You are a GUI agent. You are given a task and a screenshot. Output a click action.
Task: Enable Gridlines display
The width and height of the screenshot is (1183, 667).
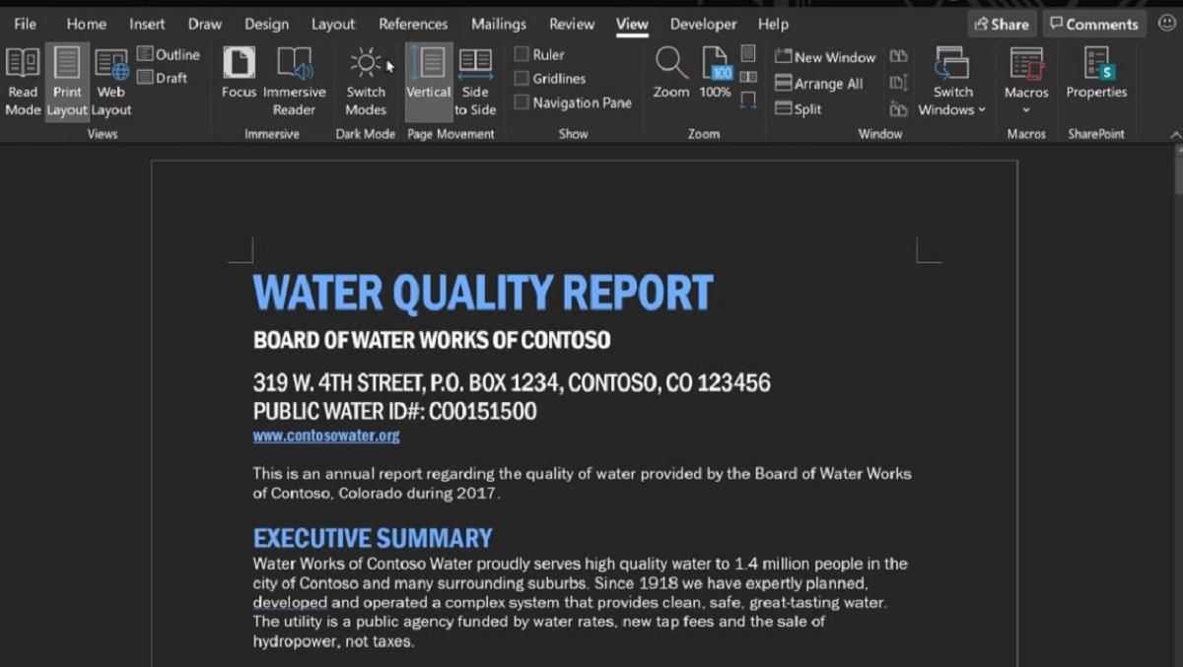click(521, 78)
